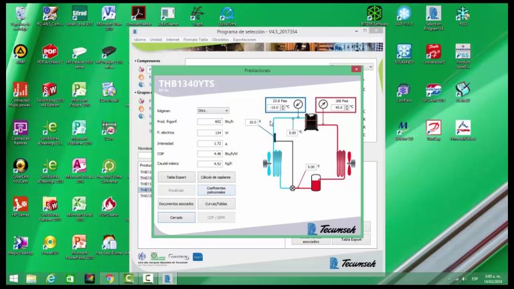This screenshot has width=514, height=289.
Task: Open the Selection Program V4 desktop icon
Action: pyautogui.click(x=434, y=18)
